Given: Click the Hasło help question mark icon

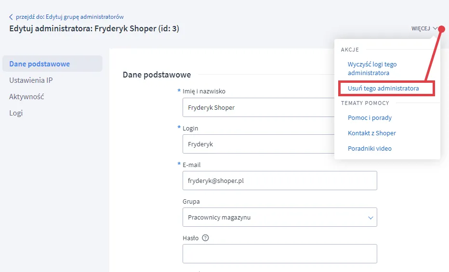Looking at the screenshot, I should tap(205, 238).
